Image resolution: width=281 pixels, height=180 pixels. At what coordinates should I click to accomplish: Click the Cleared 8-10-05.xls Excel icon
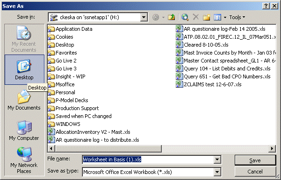[x=180, y=45]
